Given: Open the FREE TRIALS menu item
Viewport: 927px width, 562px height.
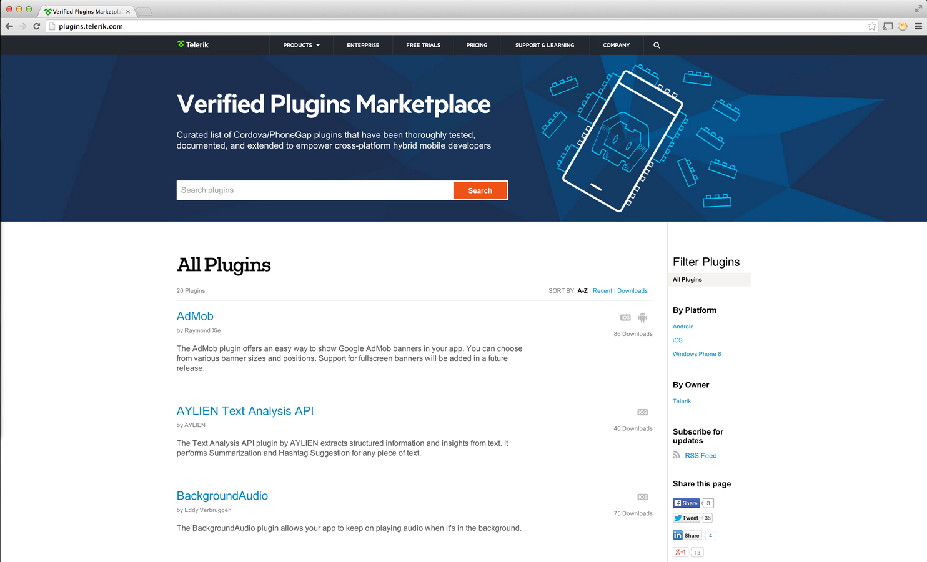Looking at the screenshot, I should pos(423,45).
